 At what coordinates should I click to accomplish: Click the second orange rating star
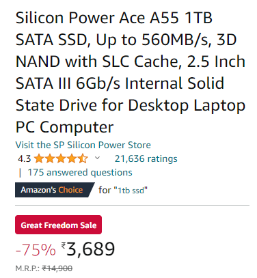tap(50, 158)
